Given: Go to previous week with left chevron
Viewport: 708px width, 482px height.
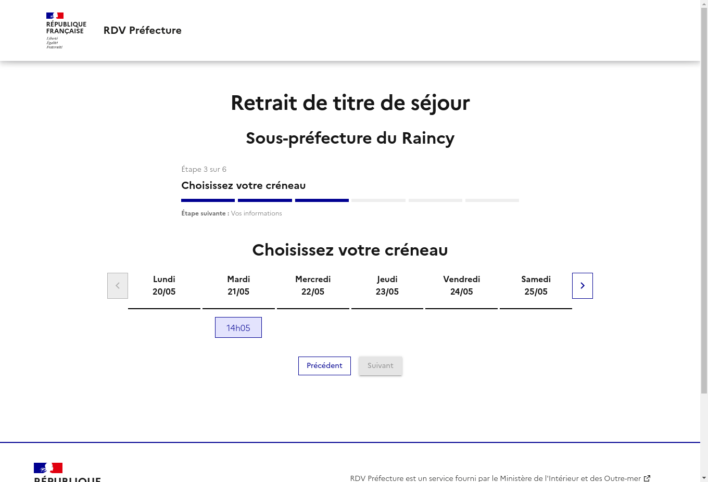Looking at the screenshot, I should pyautogui.click(x=118, y=286).
